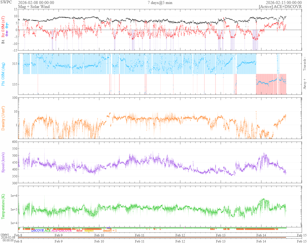Click the 600 tick on the Speed axis

(x=15, y=142)
